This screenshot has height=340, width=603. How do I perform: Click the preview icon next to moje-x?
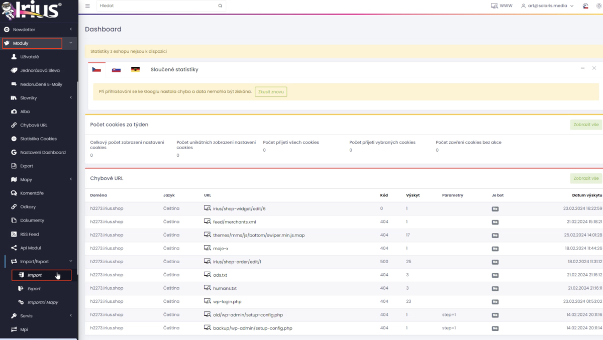tap(207, 248)
